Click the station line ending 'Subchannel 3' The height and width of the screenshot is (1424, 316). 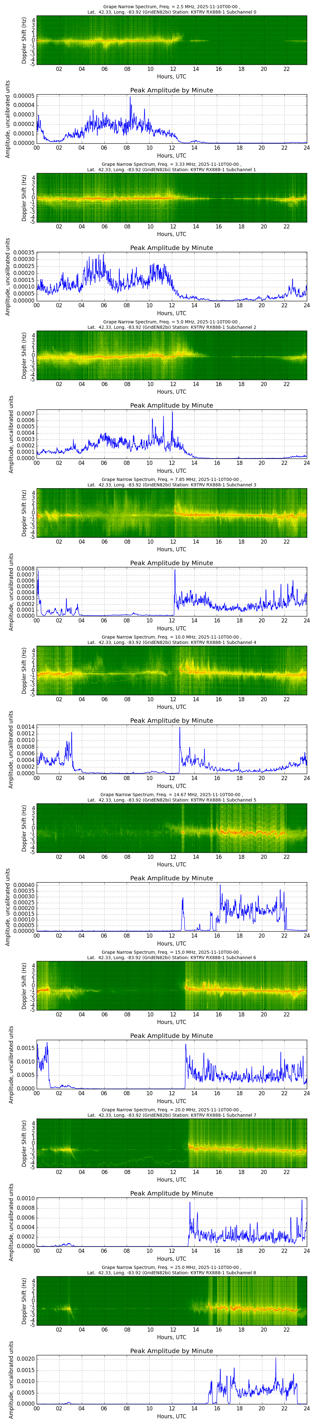tap(172, 485)
